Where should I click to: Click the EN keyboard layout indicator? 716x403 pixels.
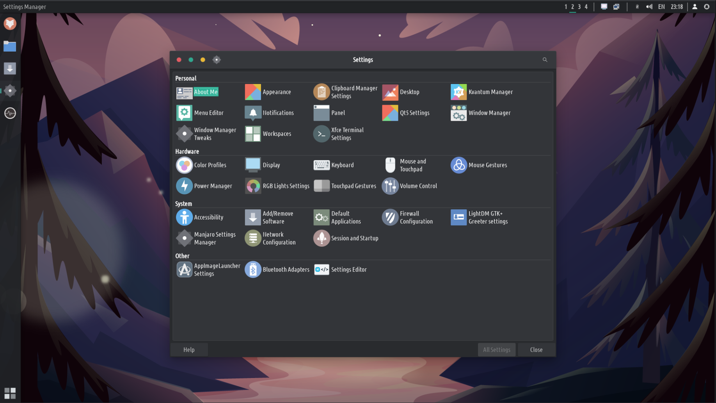click(661, 7)
